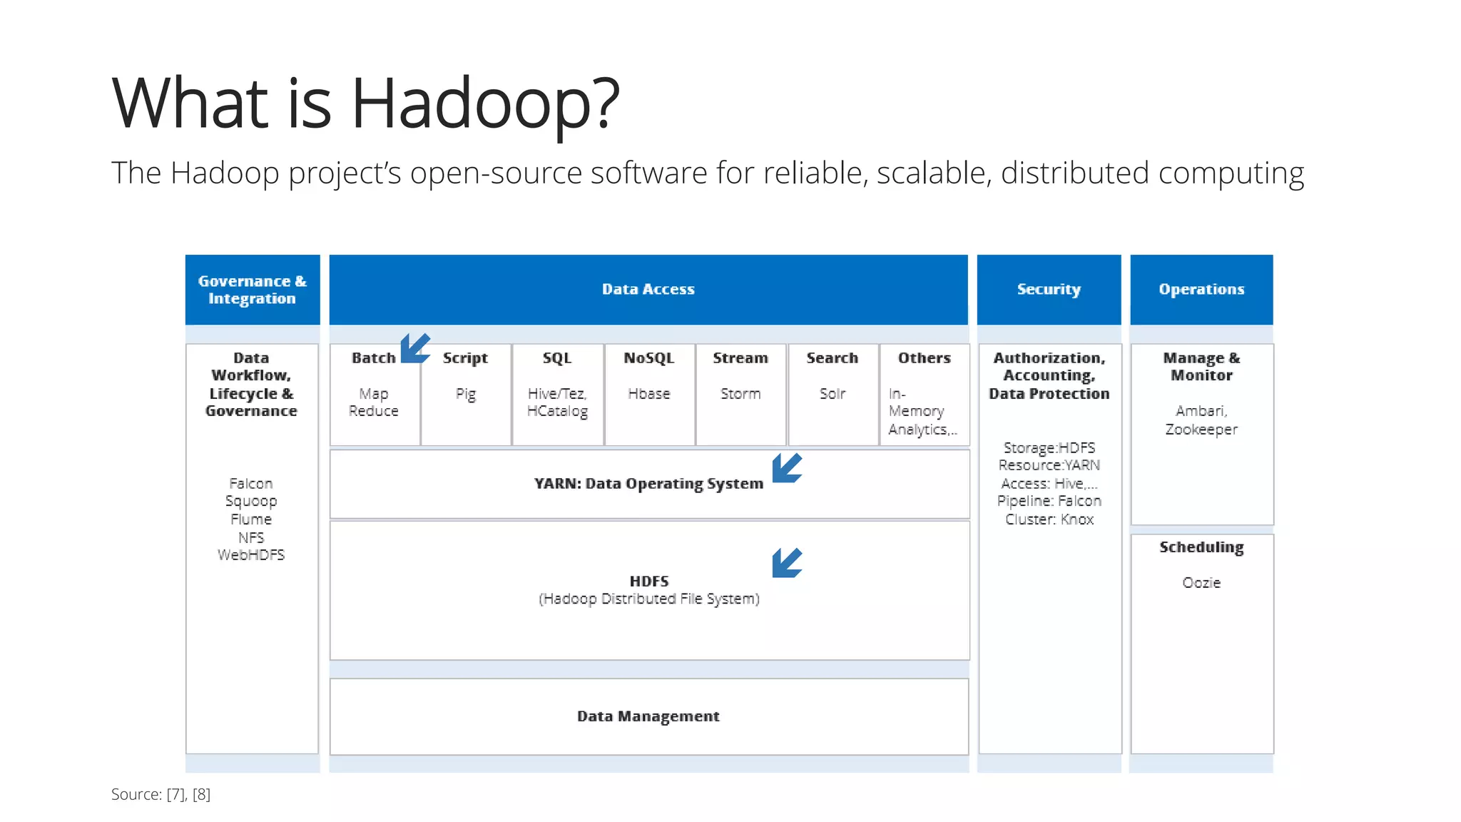Select 'Oozie' under Scheduling
Viewport: 1461px width, 822px height.
point(1202,583)
